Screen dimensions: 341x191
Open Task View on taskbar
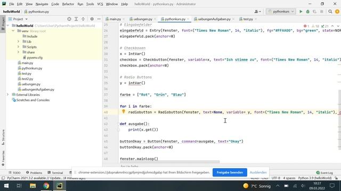pyautogui.click(x=19, y=186)
